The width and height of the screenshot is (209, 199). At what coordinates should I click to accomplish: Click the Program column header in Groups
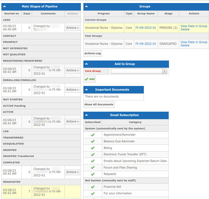pos(104,14)
